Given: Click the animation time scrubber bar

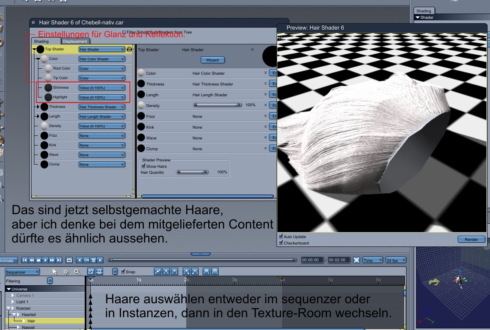Looking at the screenshot, I should [203, 260].
